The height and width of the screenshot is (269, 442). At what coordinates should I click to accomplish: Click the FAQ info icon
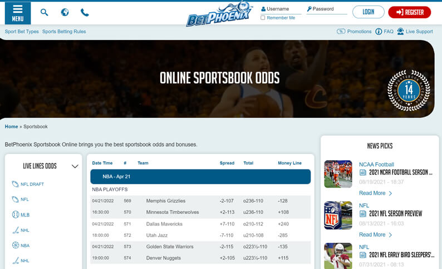tap(379, 32)
